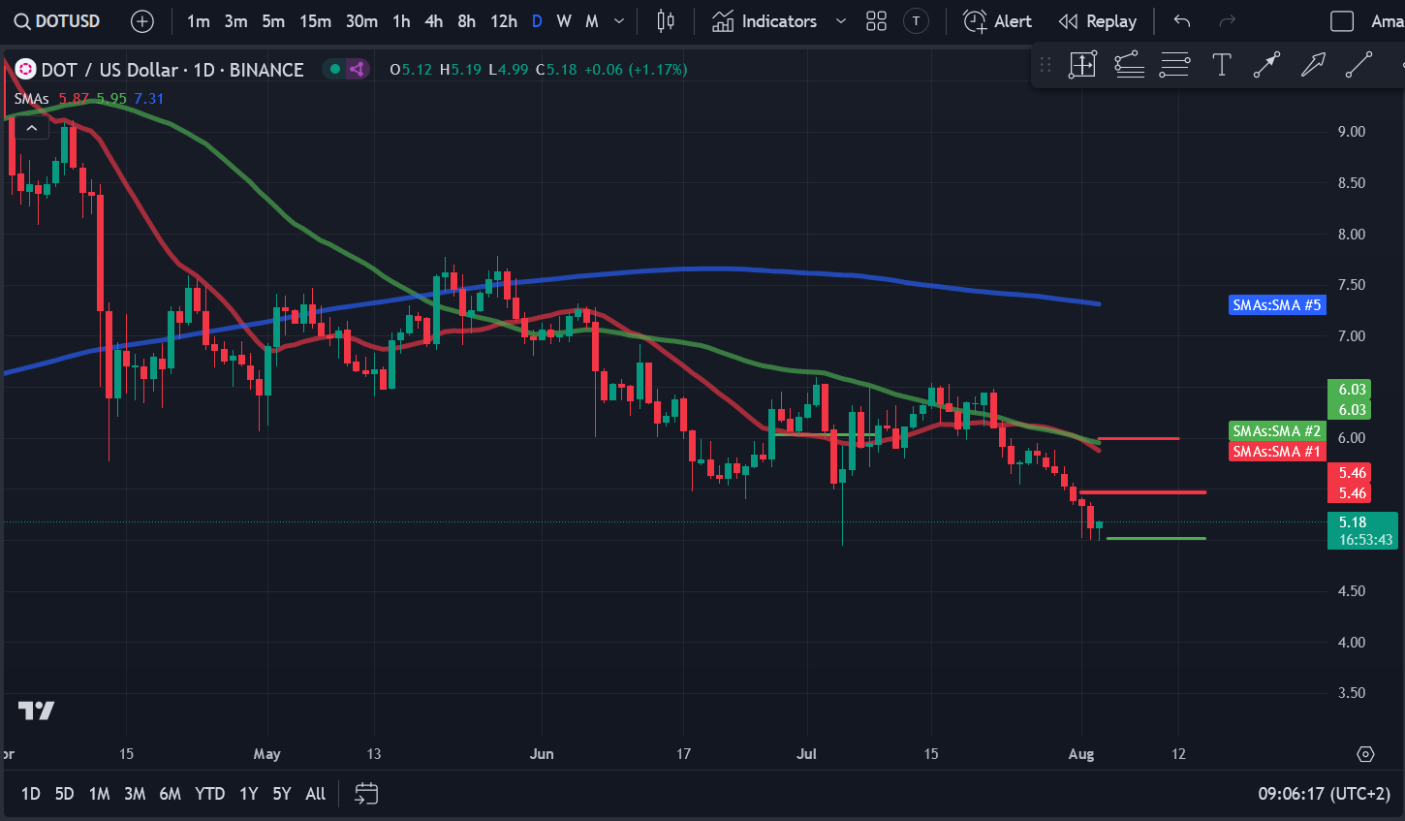Click the current price 5.18 label
1405x821 pixels.
(x=1362, y=530)
